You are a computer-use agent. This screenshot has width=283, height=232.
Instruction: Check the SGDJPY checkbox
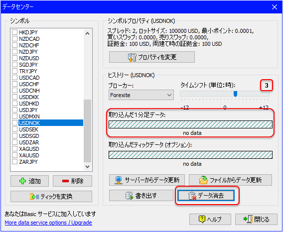[x=14, y=65]
